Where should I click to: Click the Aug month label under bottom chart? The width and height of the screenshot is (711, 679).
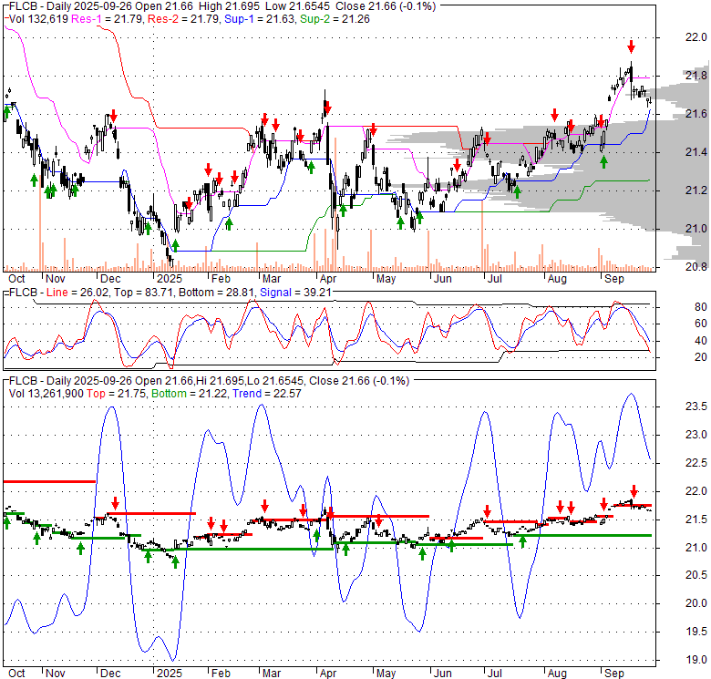pyautogui.click(x=557, y=674)
